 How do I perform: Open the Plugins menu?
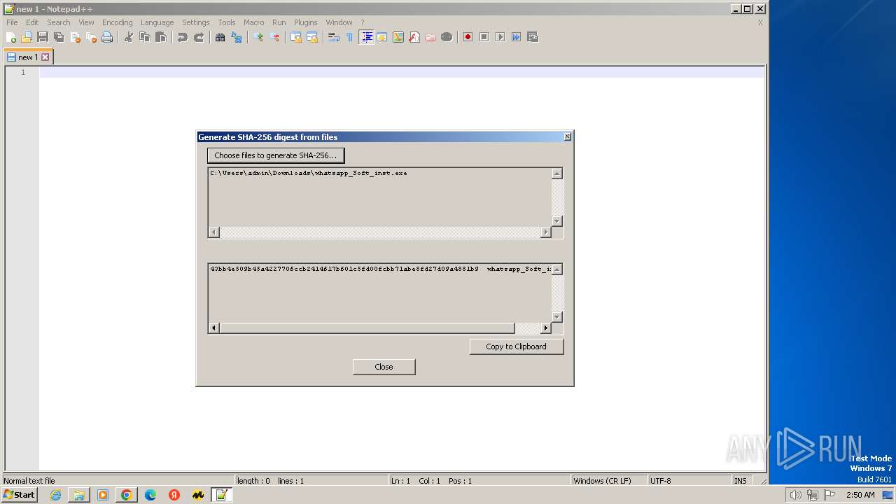(x=305, y=22)
